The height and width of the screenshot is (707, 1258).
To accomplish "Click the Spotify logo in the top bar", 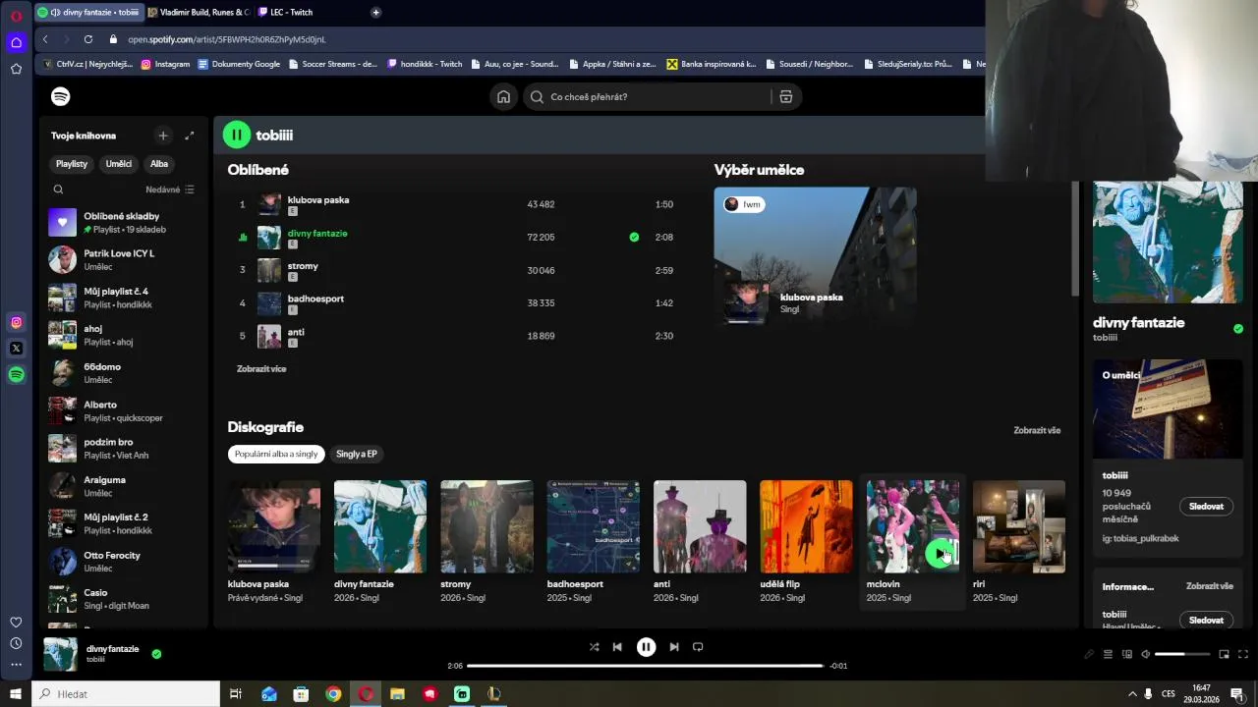I will click(61, 96).
